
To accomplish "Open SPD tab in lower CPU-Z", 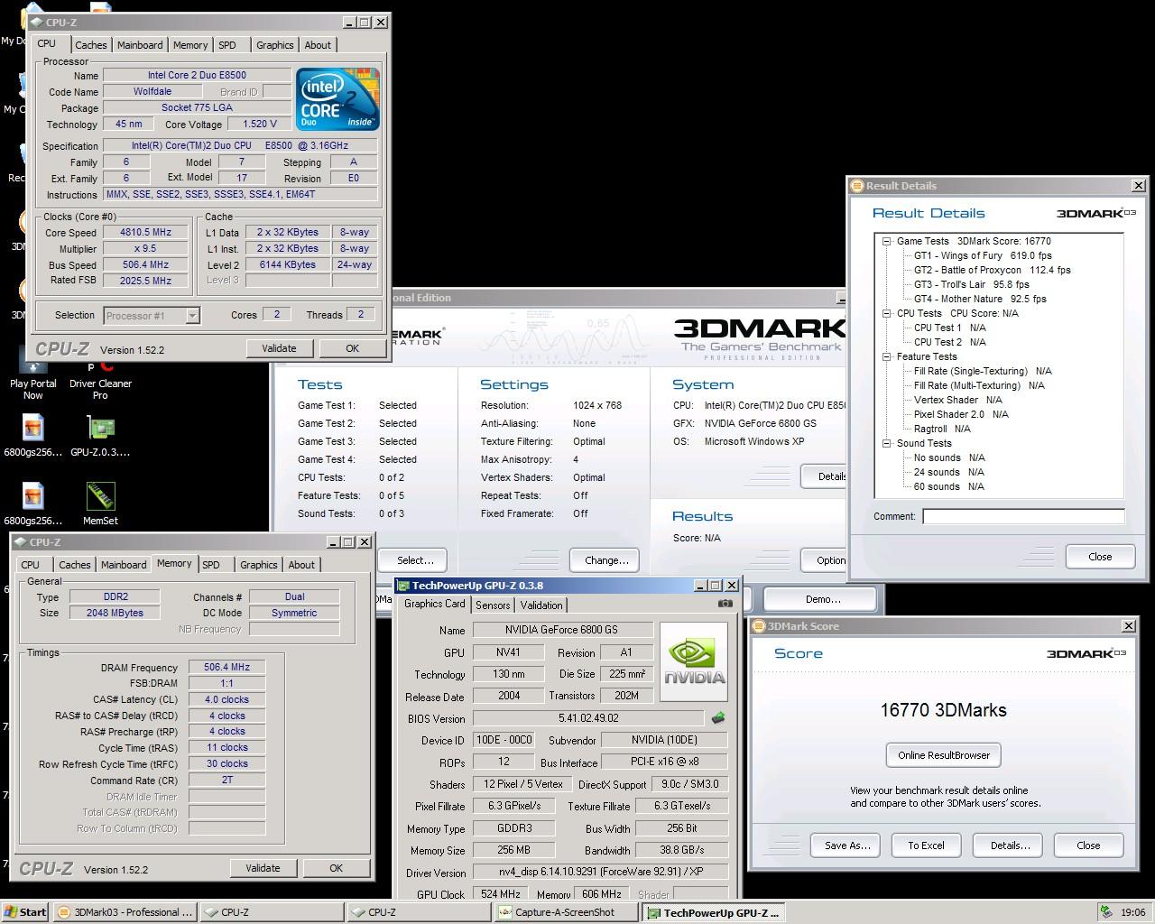I will [211, 565].
